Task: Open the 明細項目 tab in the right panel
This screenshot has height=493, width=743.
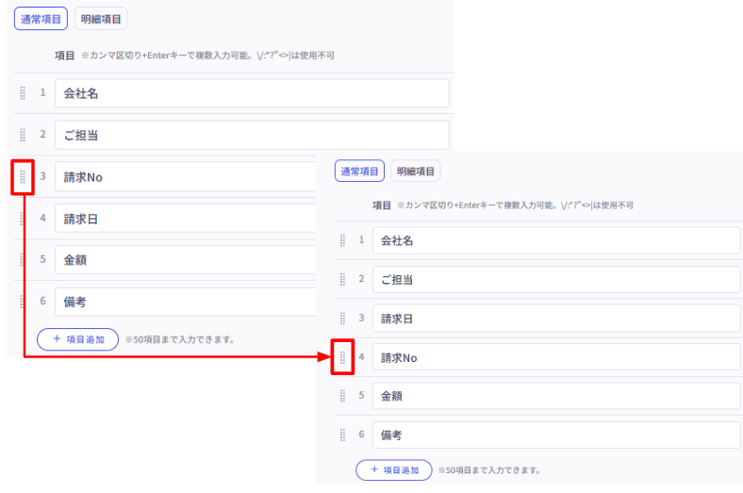Action: [x=416, y=172]
